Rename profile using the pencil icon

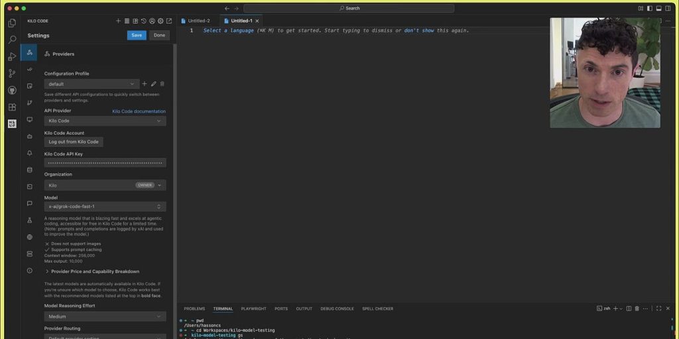(x=153, y=84)
